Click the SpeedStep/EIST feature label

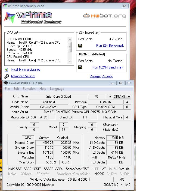77,169
